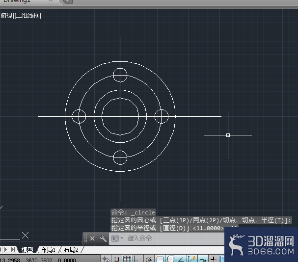
Task: Click the 指定圆的圆心或 prompt history line
Action: [201, 220]
